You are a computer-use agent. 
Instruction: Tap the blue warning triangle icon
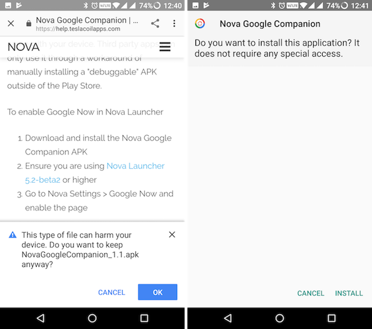tap(13, 235)
